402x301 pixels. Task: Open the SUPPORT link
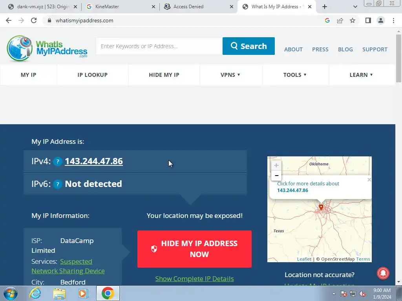point(375,49)
